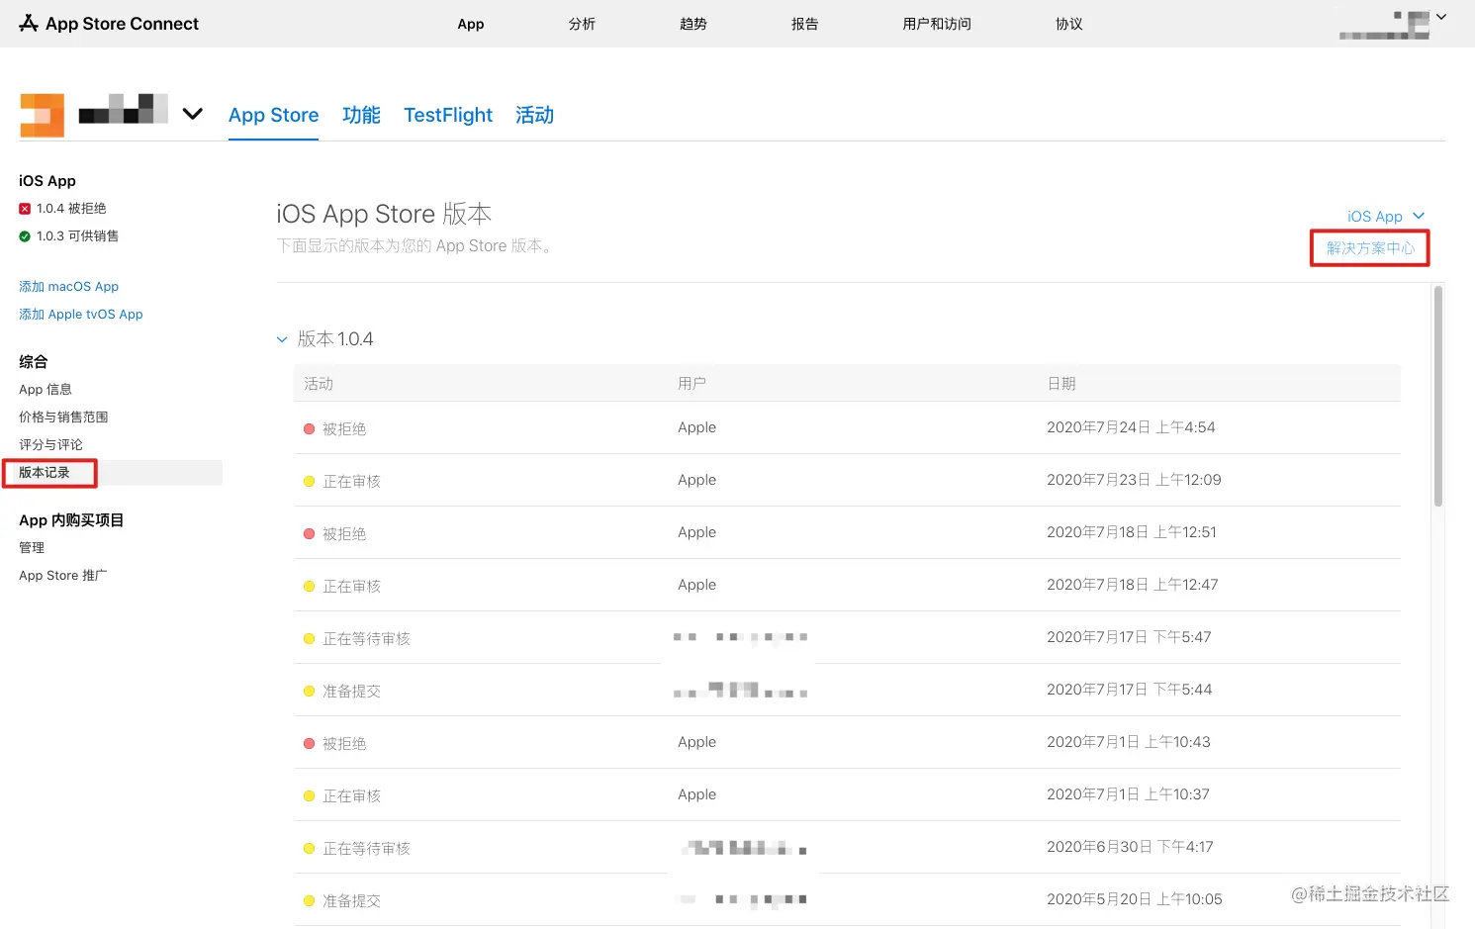Click yellow dot of 下午5:47 正在等待审核 row
The width and height of the screenshot is (1475, 929).
[x=309, y=639]
